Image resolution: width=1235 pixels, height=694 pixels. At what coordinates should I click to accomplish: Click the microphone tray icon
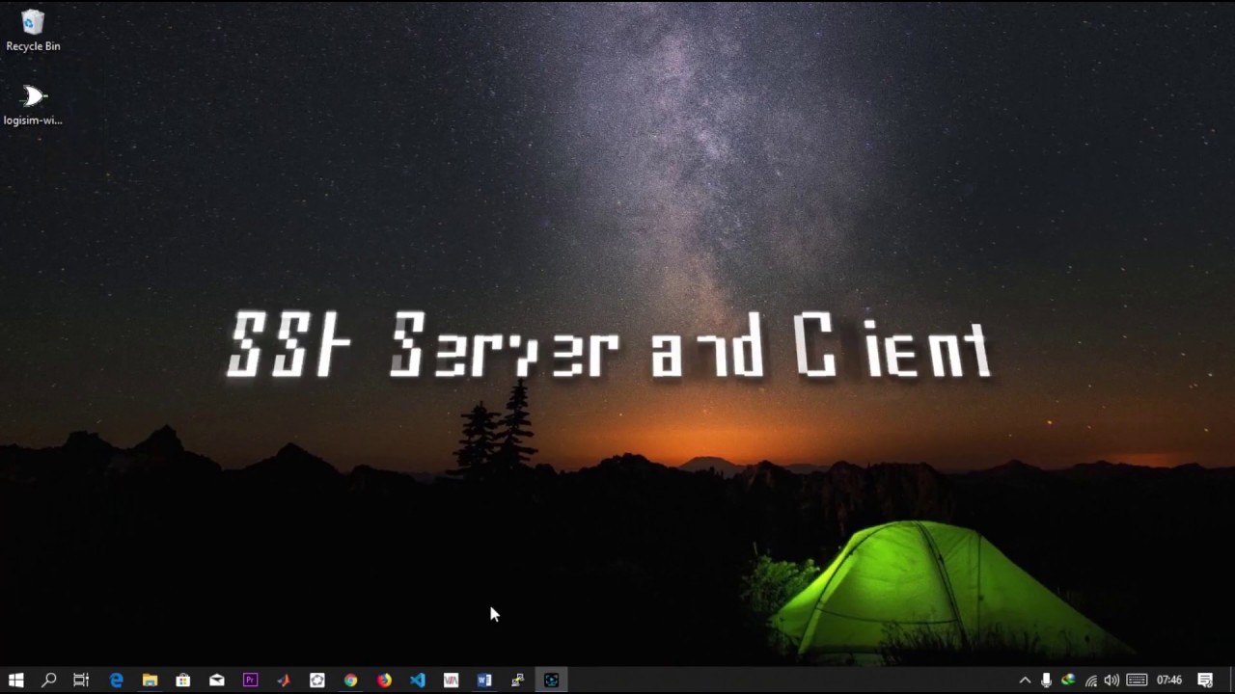[1046, 681]
